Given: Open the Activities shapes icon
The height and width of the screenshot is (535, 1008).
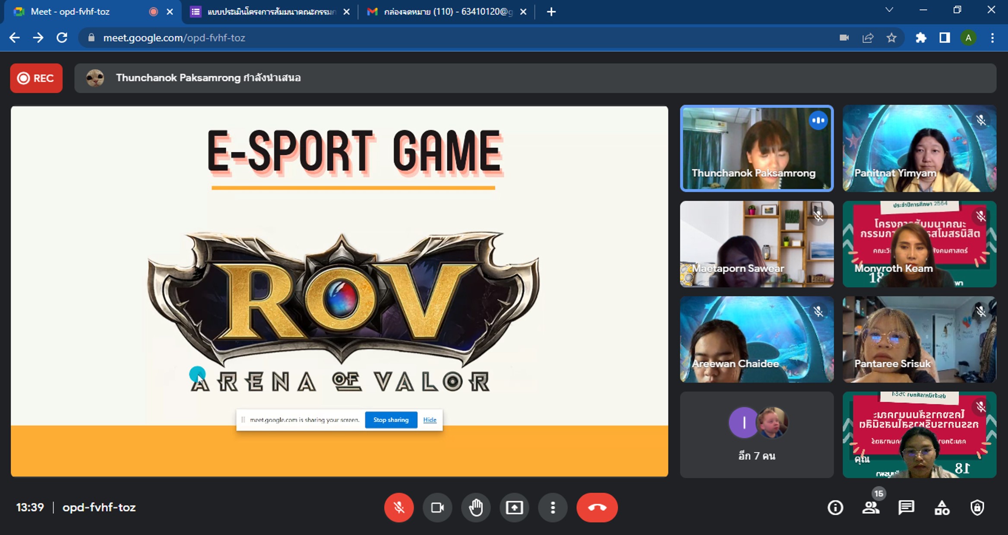Looking at the screenshot, I should point(942,507).
